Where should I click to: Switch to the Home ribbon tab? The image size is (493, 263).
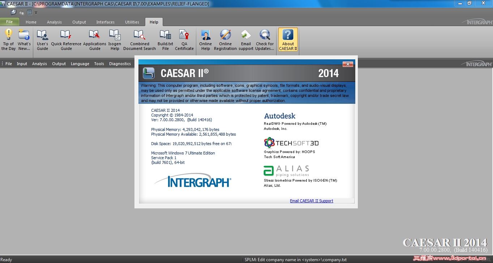(31, 22)
